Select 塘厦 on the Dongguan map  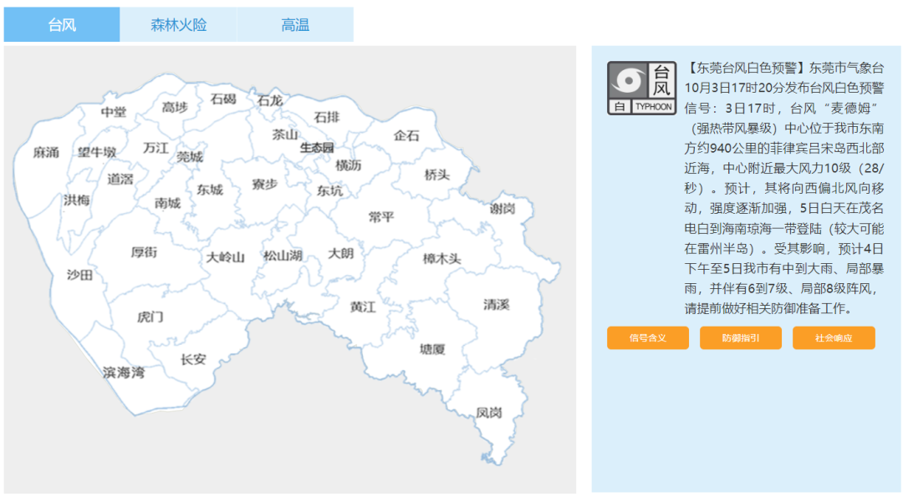432,349
